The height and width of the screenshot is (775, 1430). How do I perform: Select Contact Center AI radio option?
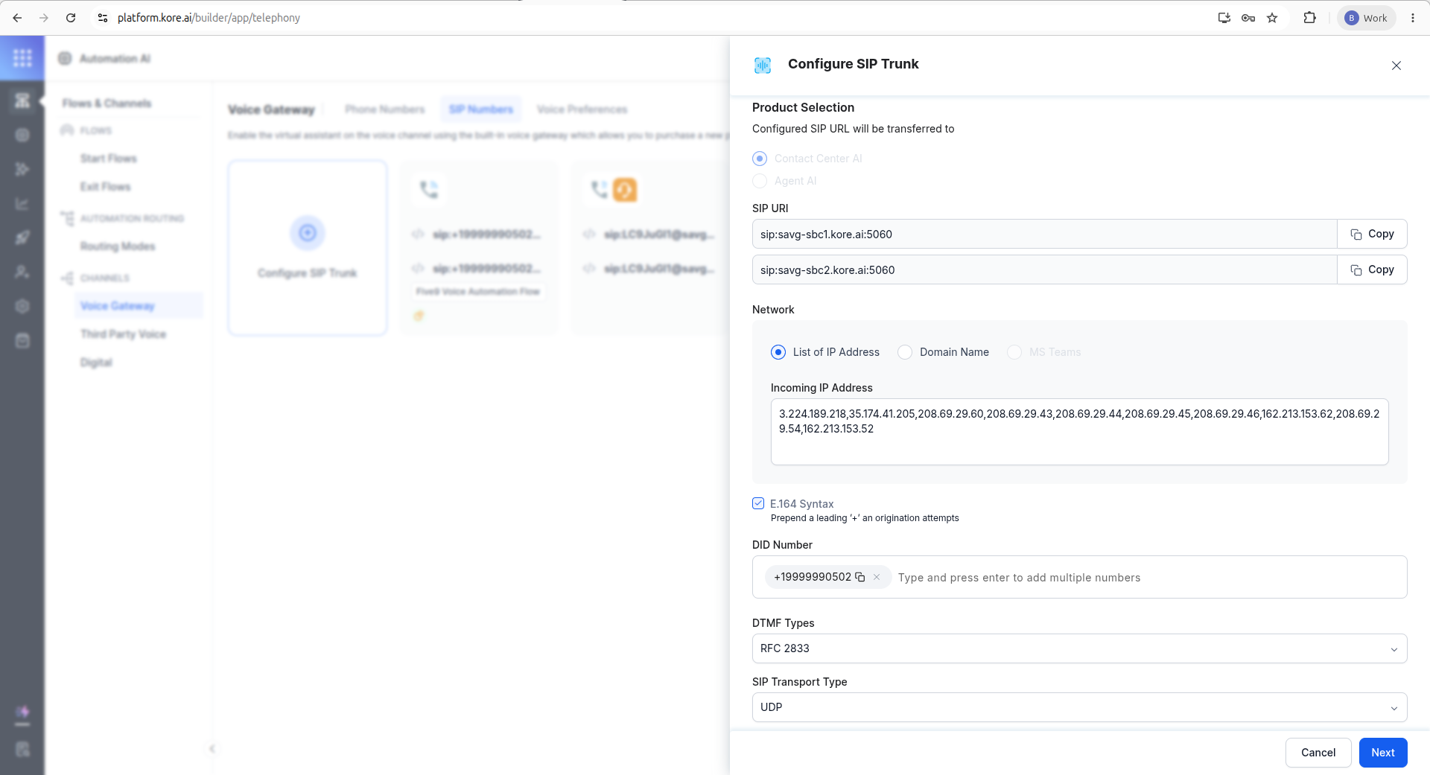[760, 159]
